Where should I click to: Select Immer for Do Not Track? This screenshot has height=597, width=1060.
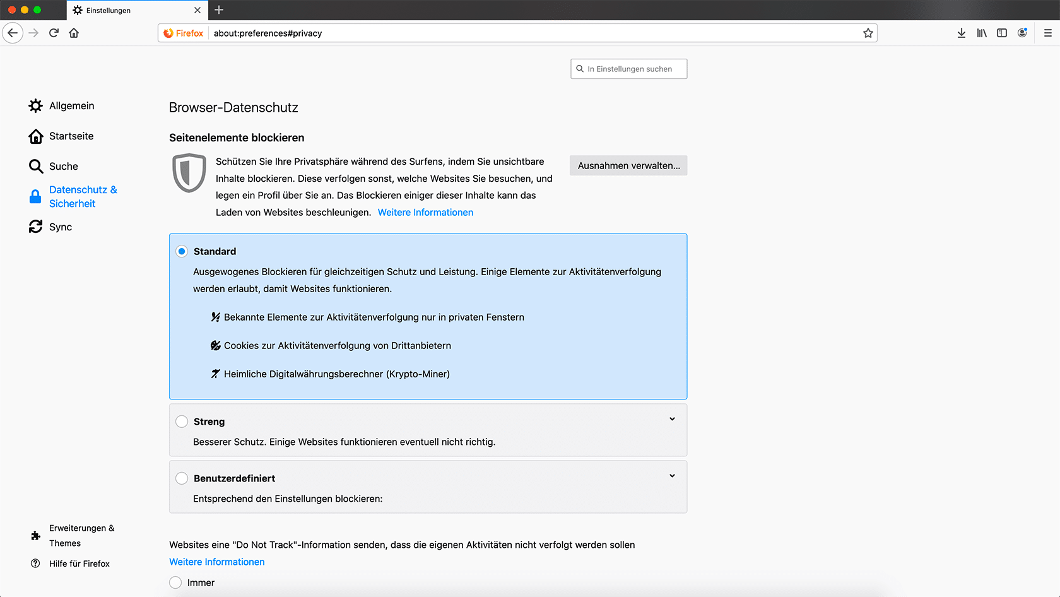coord(175,582)
